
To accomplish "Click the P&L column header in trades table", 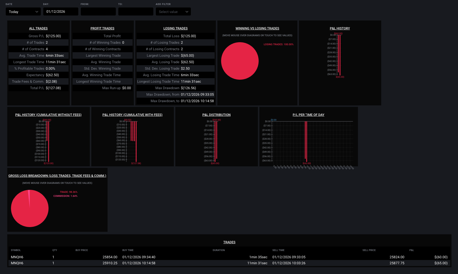I will (411, 250).
